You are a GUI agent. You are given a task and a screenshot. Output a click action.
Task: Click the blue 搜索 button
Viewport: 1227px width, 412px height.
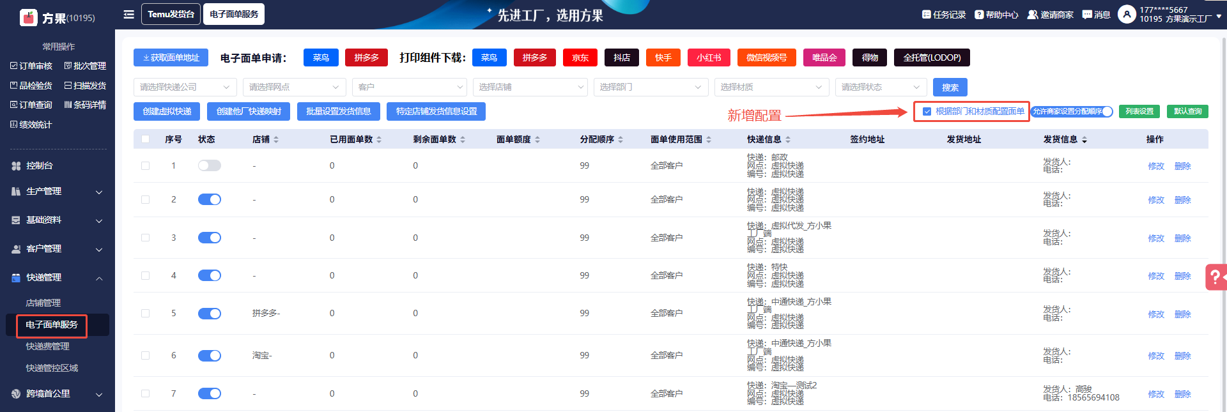pyautogui.click(x=950, y=87)
